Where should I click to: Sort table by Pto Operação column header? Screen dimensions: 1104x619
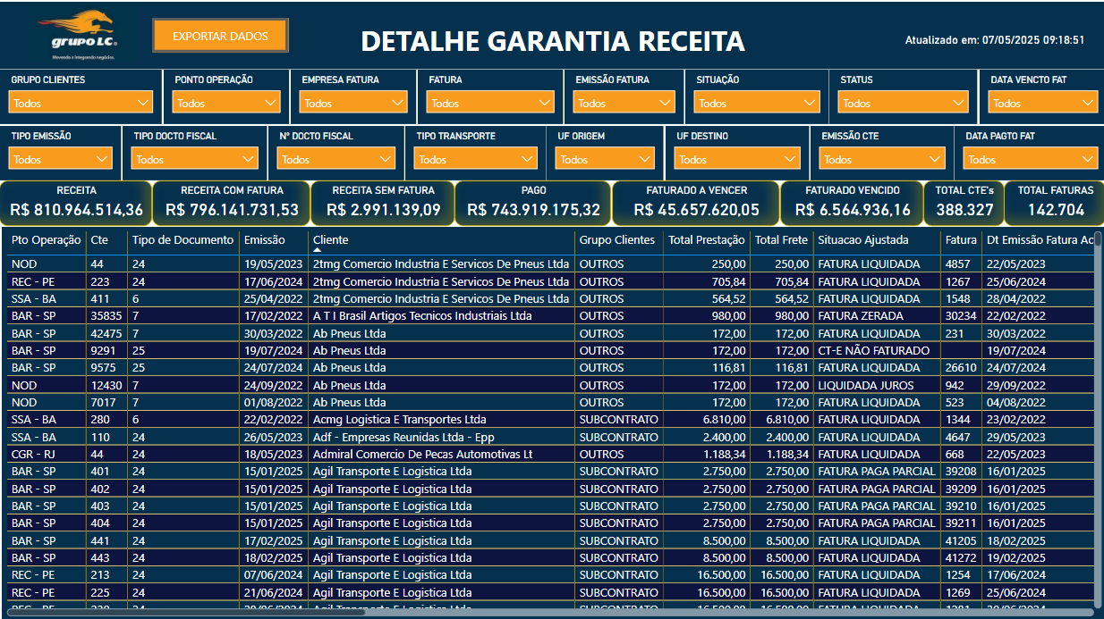pyautogui.click(x=47, y=239)
